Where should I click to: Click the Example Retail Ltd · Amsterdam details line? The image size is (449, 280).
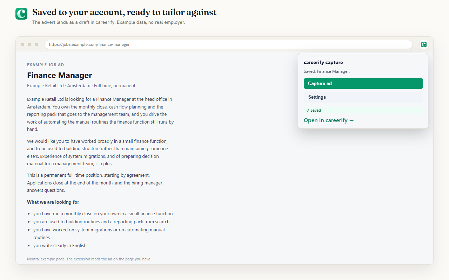pos(81,86)
